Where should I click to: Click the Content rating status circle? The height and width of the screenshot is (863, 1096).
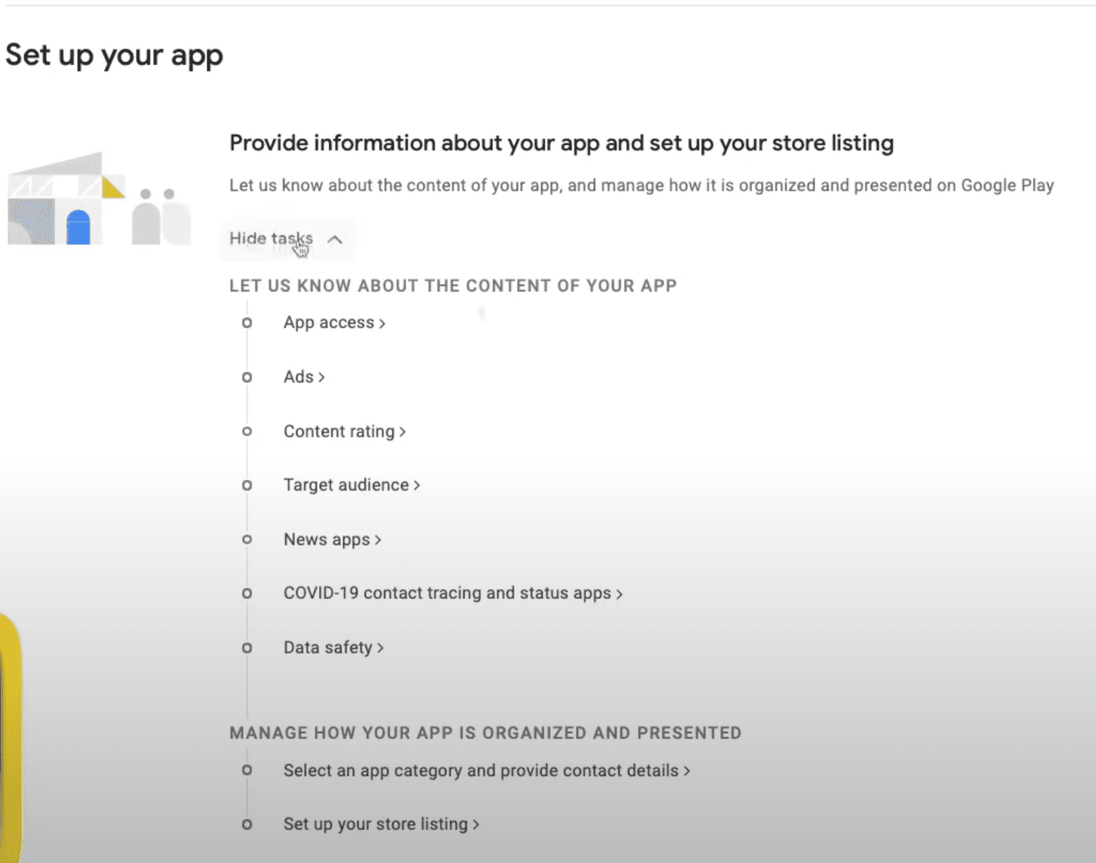(x=247, y=431)
